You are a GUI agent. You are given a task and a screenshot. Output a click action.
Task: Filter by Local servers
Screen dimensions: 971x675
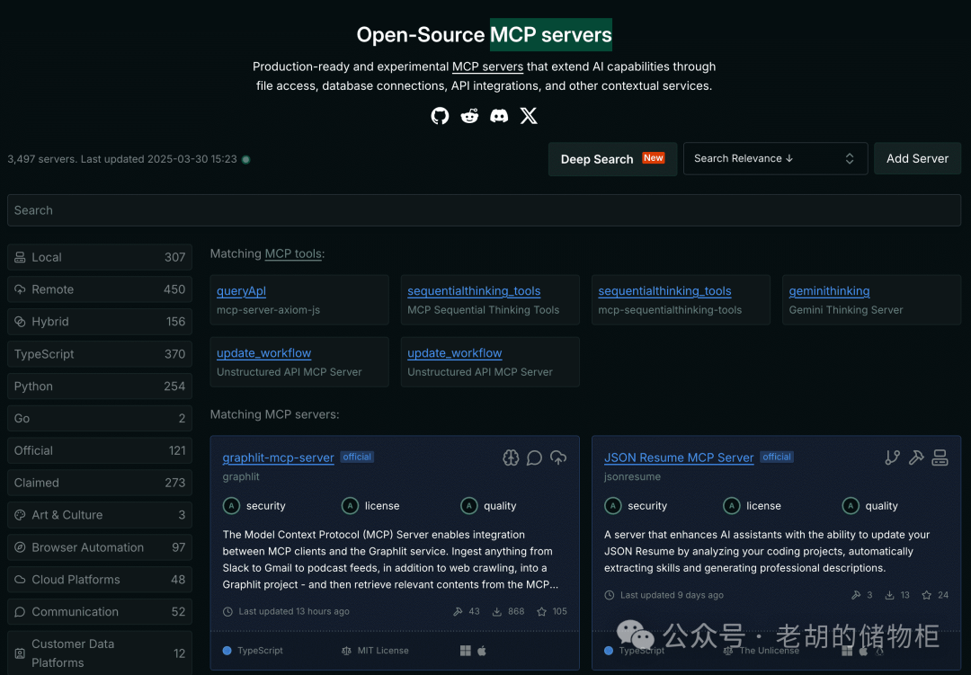[x=100, y=257]
